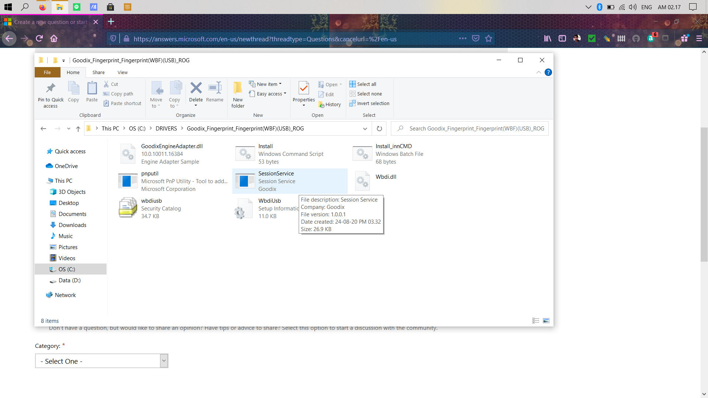The height and width of the screenshot is (398, 708).
Task: Refresh the folder view button
Action: click(379, 129)
